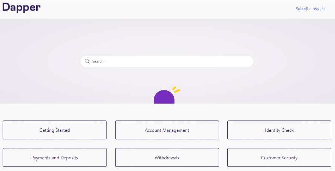Image resolution: width=335 pixels, height=171 pixels.
Task: Click the upper yellow dash above the purple shape
Action: click(x=174, y=88)
